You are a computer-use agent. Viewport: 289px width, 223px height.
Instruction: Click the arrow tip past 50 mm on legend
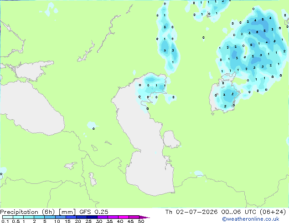coord(144,217)
